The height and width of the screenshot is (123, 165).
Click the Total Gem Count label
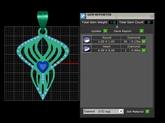click(131, 22)
